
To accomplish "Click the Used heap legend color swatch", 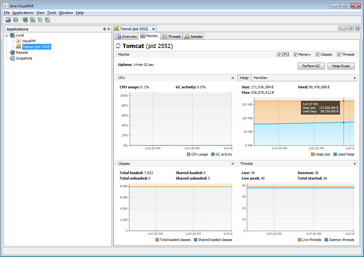I will [x=335, y=154].
